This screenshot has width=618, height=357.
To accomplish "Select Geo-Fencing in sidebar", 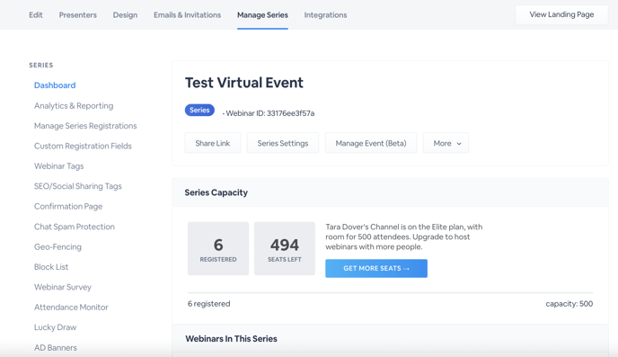I will pos(57,247).
